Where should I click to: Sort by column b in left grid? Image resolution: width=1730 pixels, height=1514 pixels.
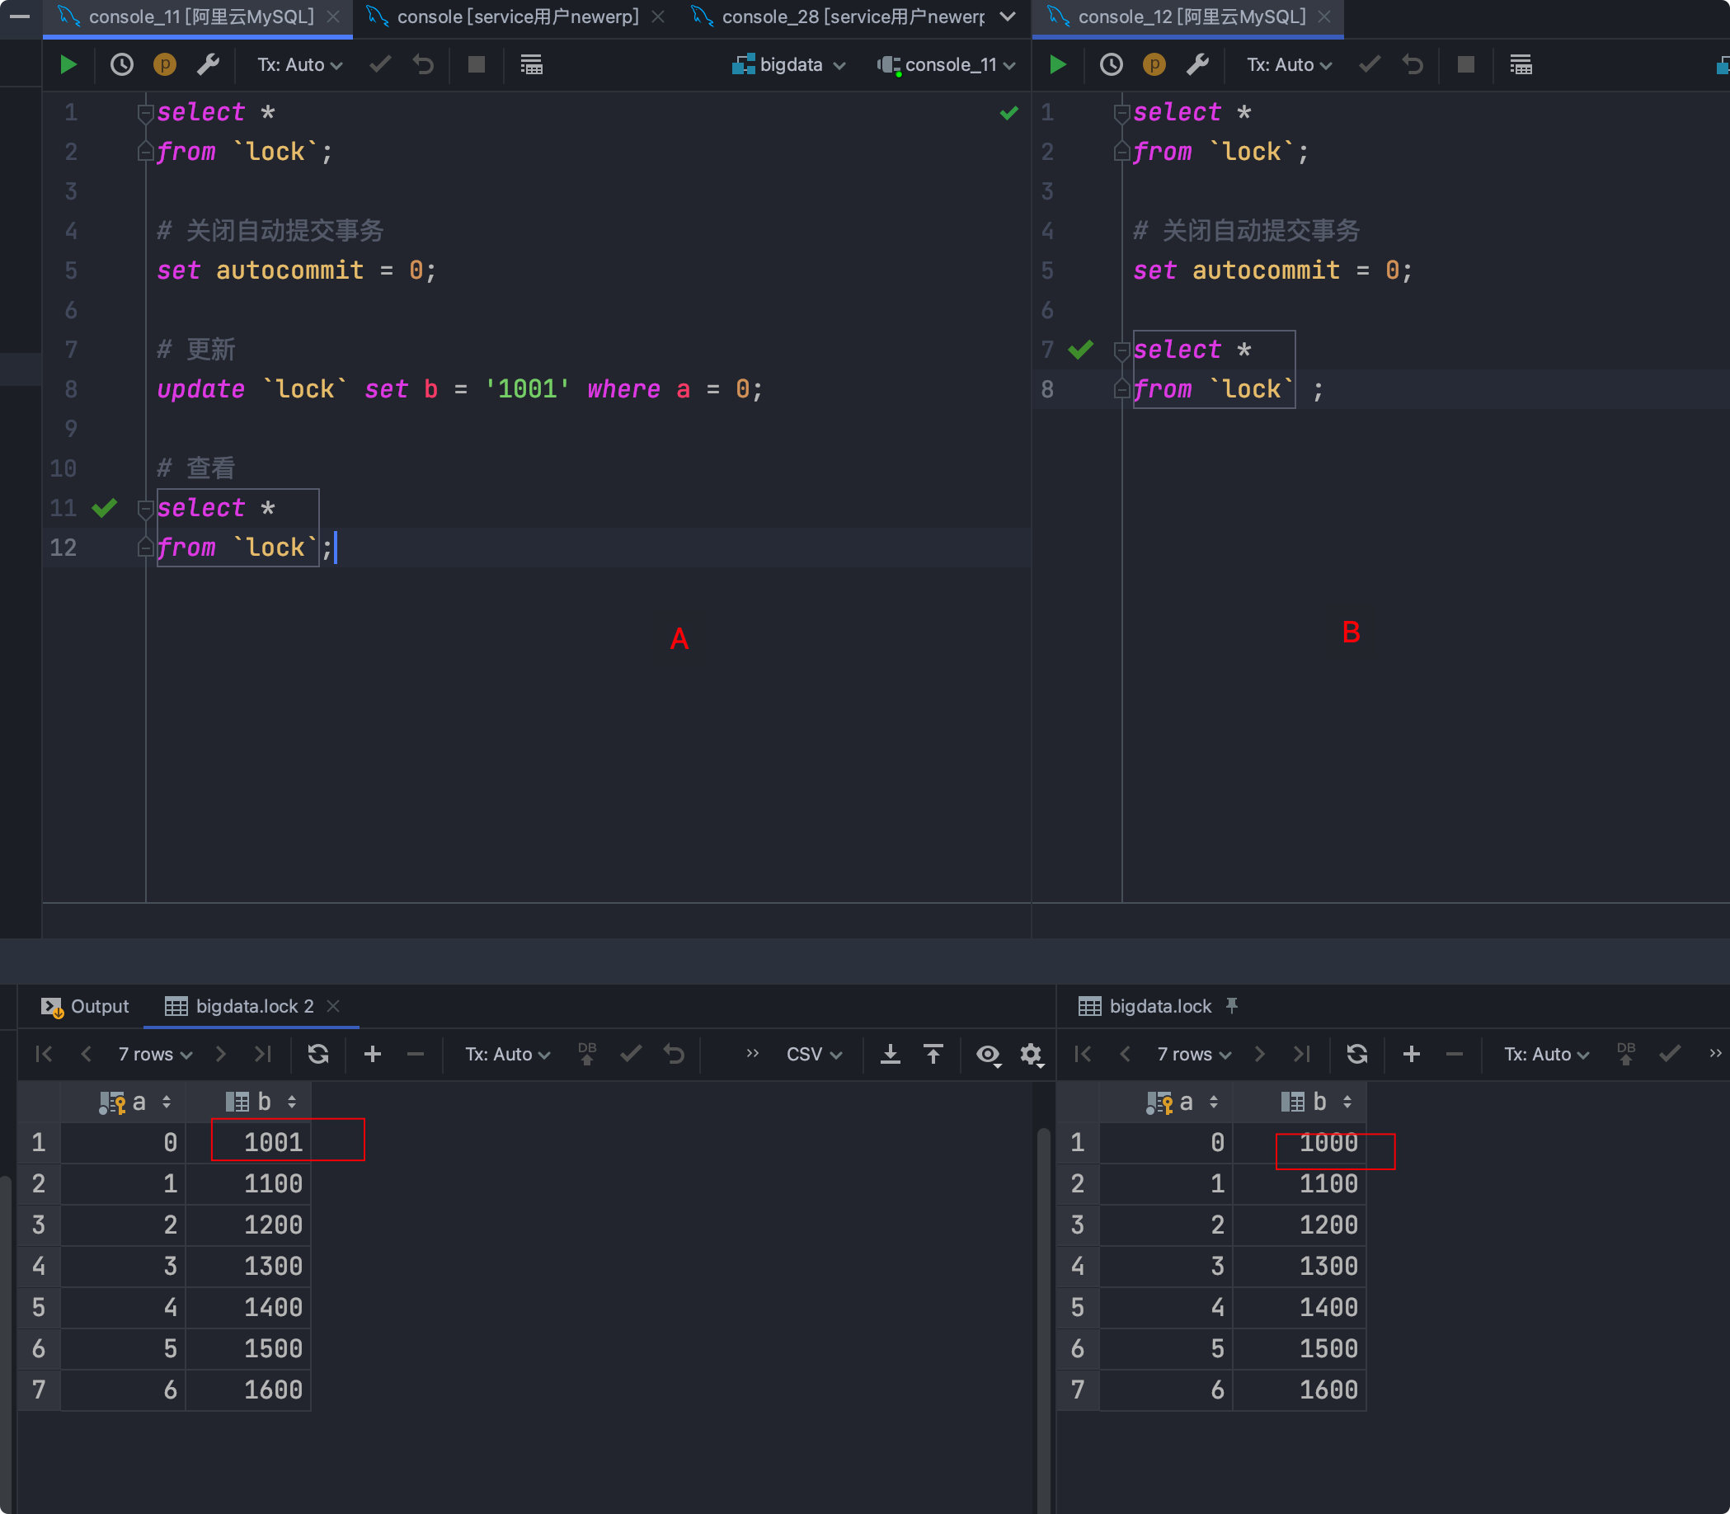coord(291,1102)
